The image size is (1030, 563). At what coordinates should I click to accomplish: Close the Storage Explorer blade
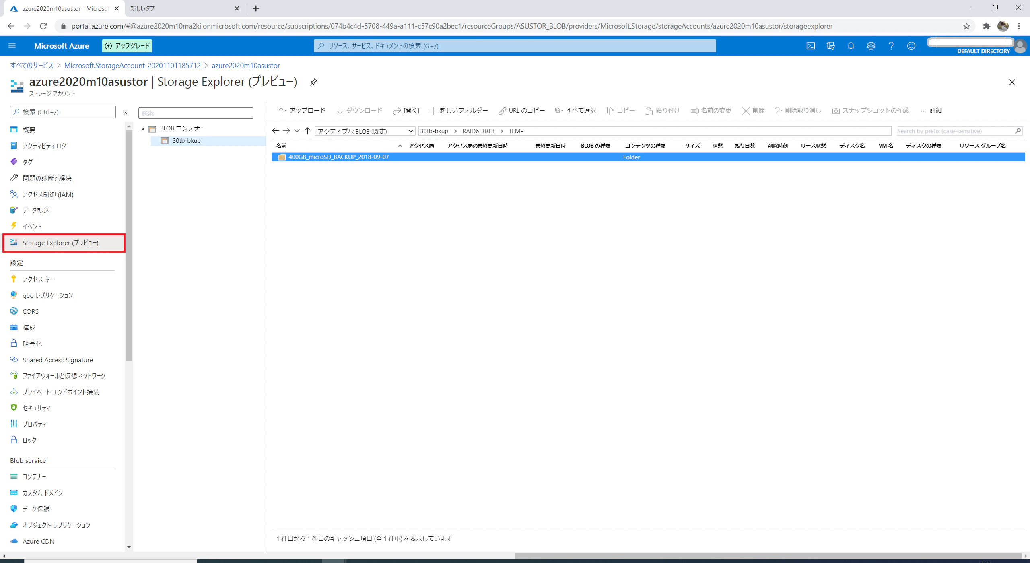click(x=1012, y=82)
